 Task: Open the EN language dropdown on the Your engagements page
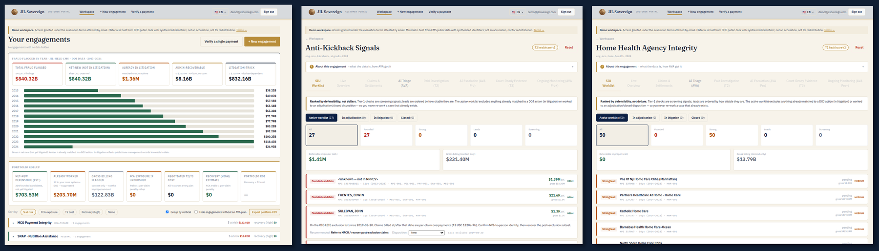tap(220, 12)
